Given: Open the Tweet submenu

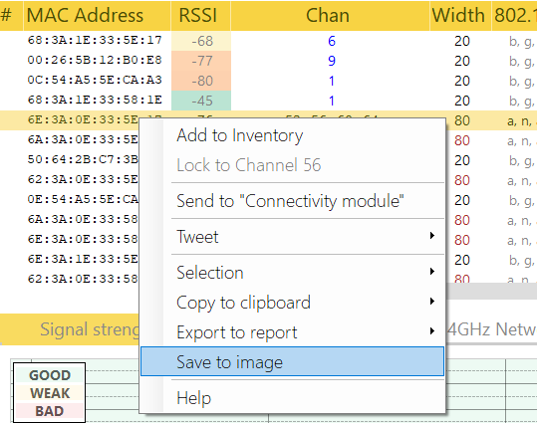Looking at the screenshot, I should pos(293,237).
